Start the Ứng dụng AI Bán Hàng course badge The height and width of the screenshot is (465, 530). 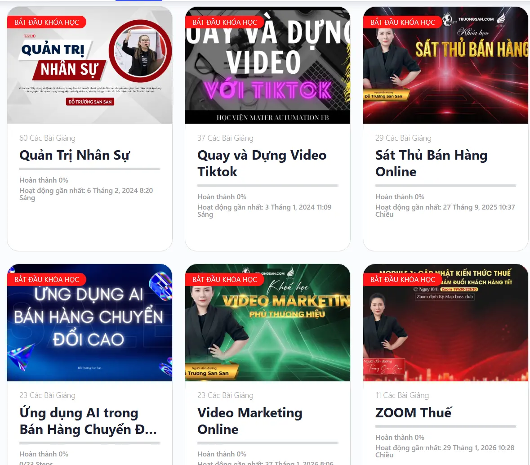[47, 280]
